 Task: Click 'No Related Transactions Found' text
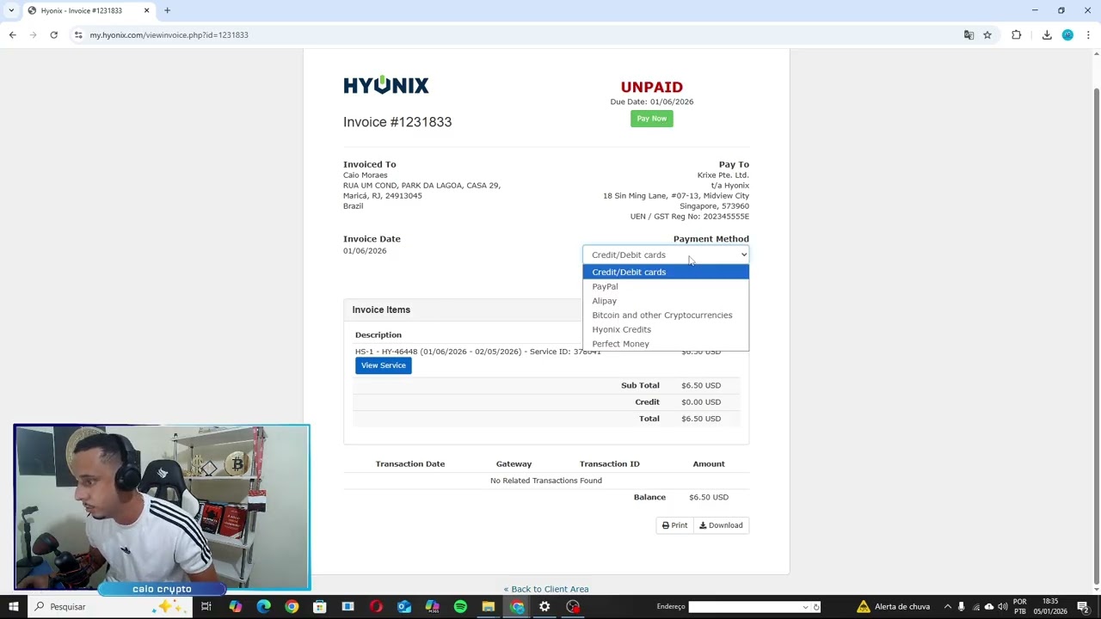pos(546,481)
